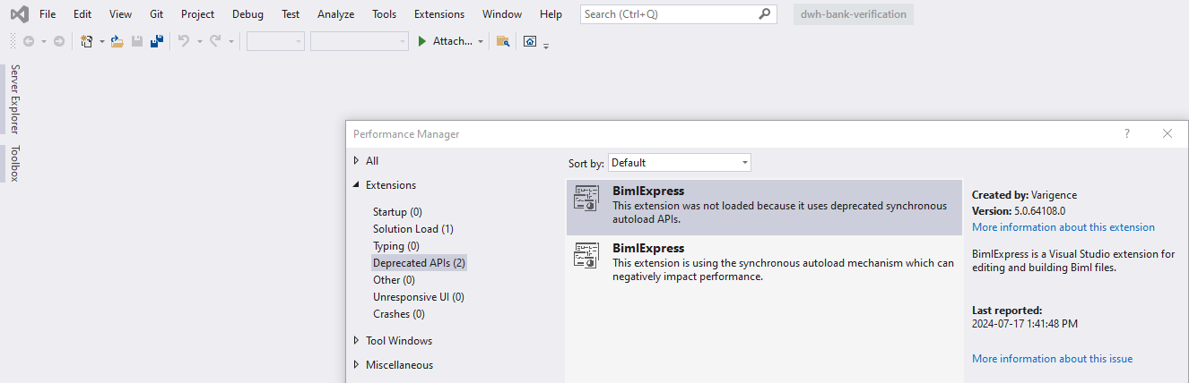
Task: Open the Extensions menu
Action: [x=439, y=14]
